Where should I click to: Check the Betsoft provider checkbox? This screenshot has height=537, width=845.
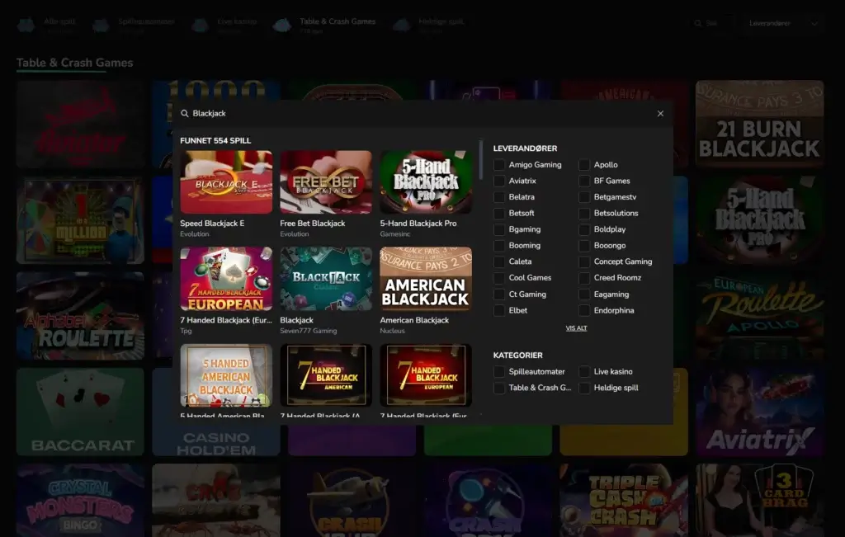(499, 214)
